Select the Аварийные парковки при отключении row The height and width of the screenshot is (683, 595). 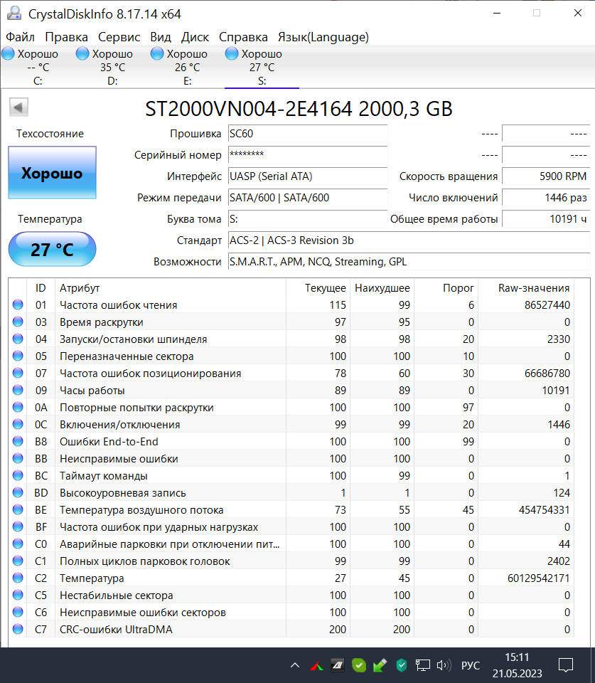click(291, 544)
